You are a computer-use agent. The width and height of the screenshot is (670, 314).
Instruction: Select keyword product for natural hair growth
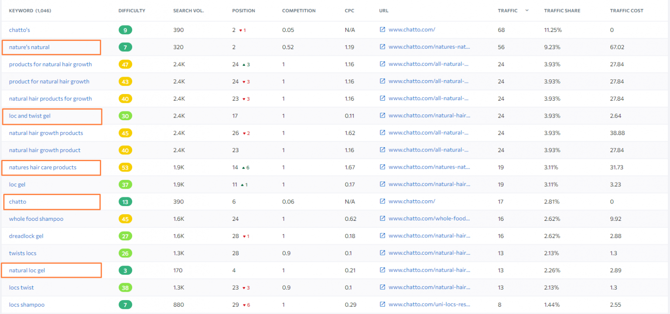(x=49, y=81)
